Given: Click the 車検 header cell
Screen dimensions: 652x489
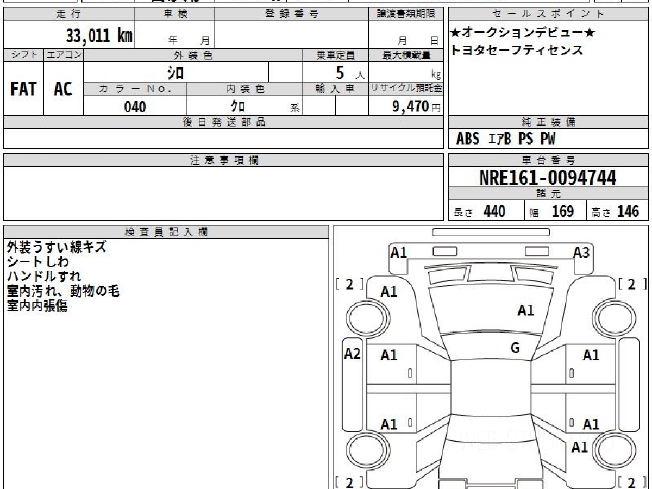Looking at the screenshot, I should click(x=175, y=14).
